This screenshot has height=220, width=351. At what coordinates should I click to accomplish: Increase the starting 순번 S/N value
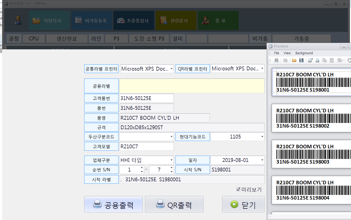pyautogui.click(x=142, y=168)
